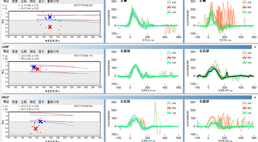Screen dimensions: 258x142
Task: Click the VOR legend icon in 左前部 plot
Action: [x=169, y=62]
